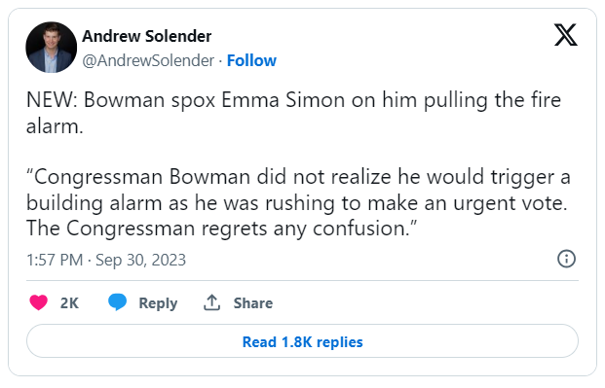Click the X logo in the tweet corner

(566, 35)
